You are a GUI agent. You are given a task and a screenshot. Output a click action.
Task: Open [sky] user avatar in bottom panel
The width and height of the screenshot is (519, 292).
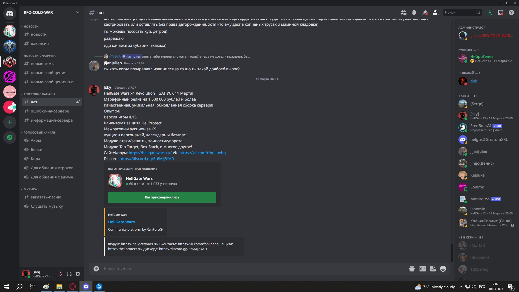pyautogui.click(x=26, y=274)
